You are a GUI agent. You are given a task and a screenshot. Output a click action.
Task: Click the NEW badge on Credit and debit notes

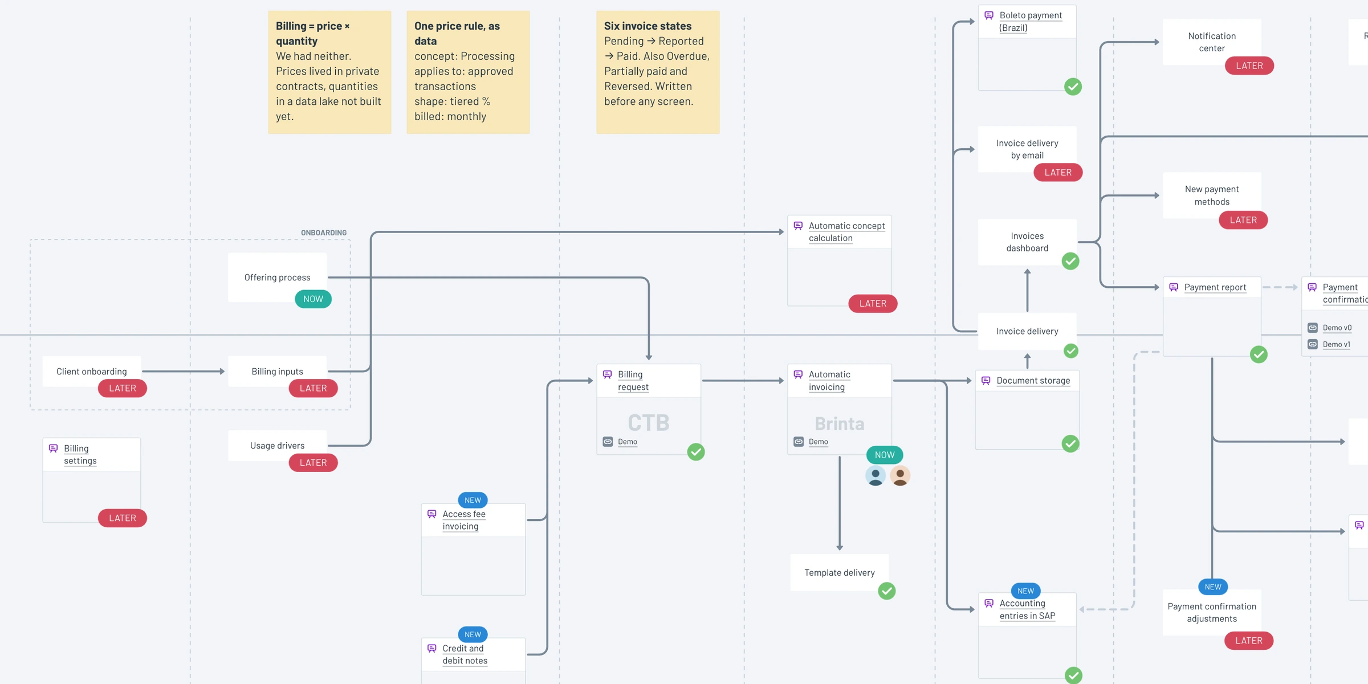473,634
